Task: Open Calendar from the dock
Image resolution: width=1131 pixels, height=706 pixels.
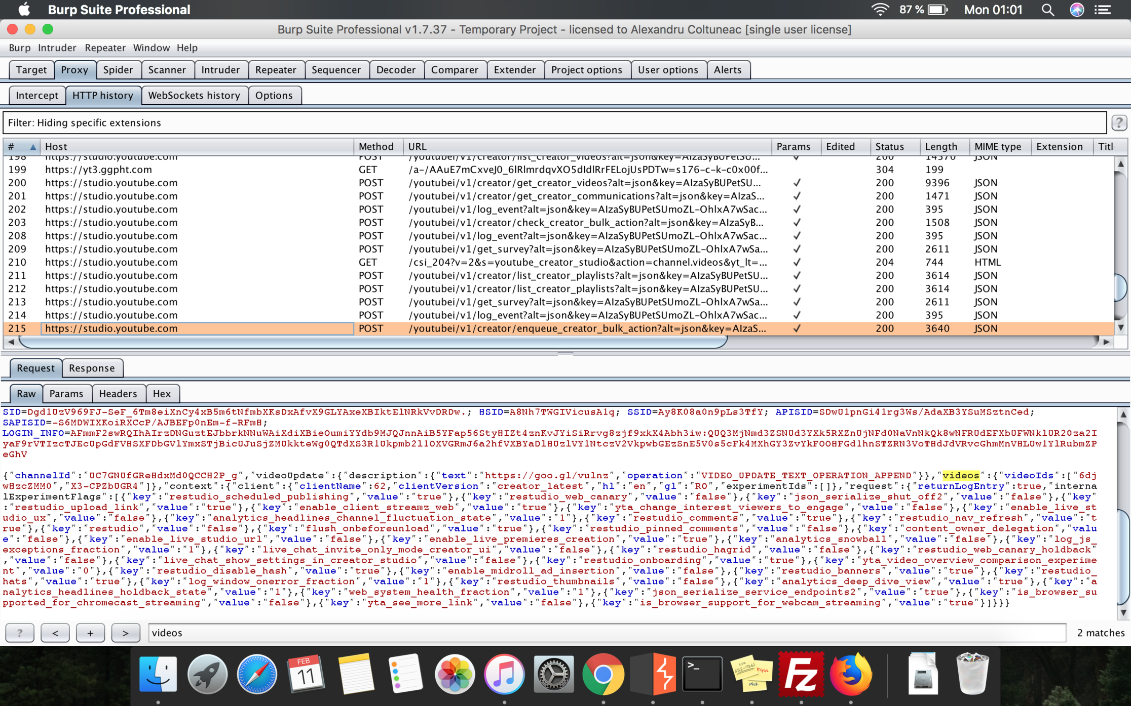Action: (x=306, y=674)
